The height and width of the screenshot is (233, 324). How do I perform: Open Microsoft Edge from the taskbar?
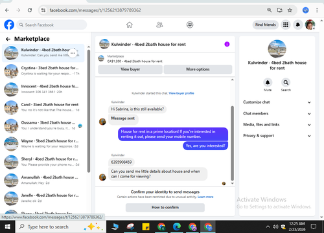click(x=177, y=227)
